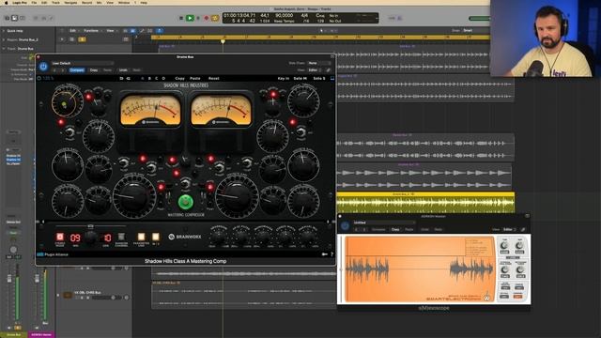Open the View menu in the tracks area
This screenshot has width=601, height=338.
111,31
